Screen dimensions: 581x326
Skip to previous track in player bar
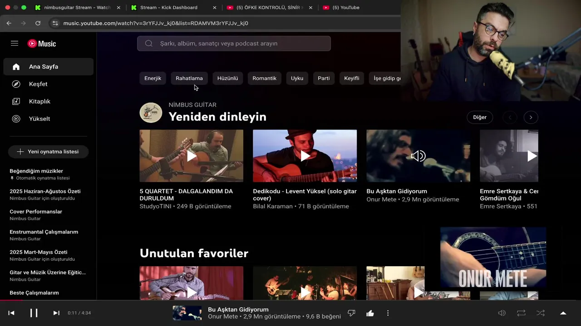(11, 313)
